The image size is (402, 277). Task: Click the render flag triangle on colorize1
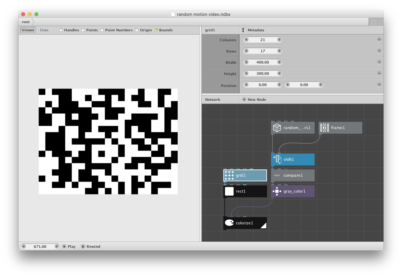[x=264, y=225]
